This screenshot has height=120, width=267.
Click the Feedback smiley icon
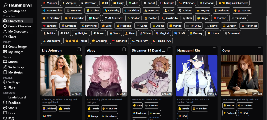coord(5,103)
